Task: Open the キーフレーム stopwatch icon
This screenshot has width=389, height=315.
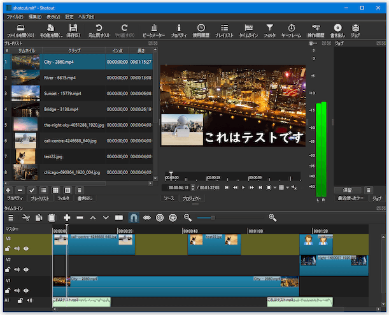Action: click(x=291, y=31)
